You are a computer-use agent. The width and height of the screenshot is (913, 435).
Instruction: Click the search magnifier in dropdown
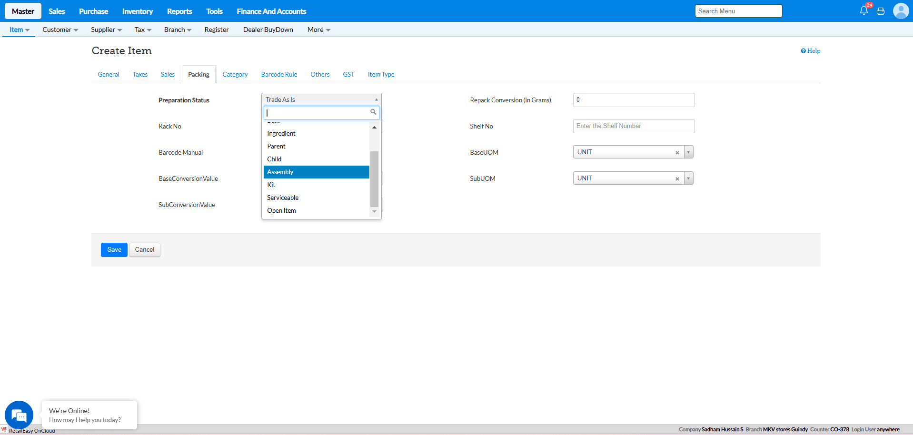(x=373, y=112)
